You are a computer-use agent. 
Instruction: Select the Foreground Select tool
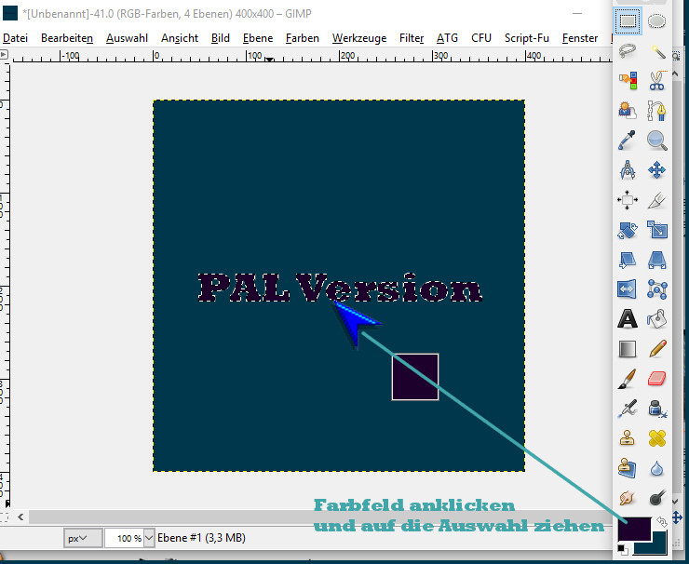pos(628,110)
